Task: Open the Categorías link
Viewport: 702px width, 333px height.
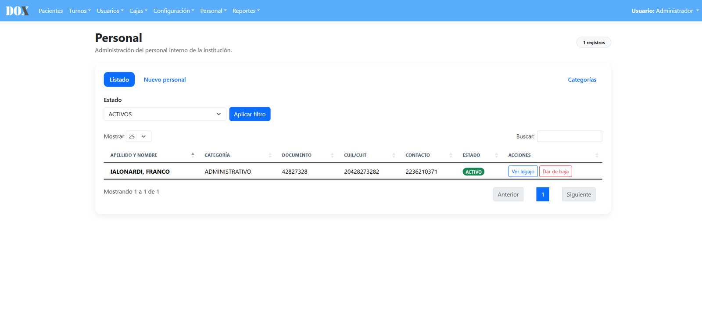Action: click(x=582, y=79)
